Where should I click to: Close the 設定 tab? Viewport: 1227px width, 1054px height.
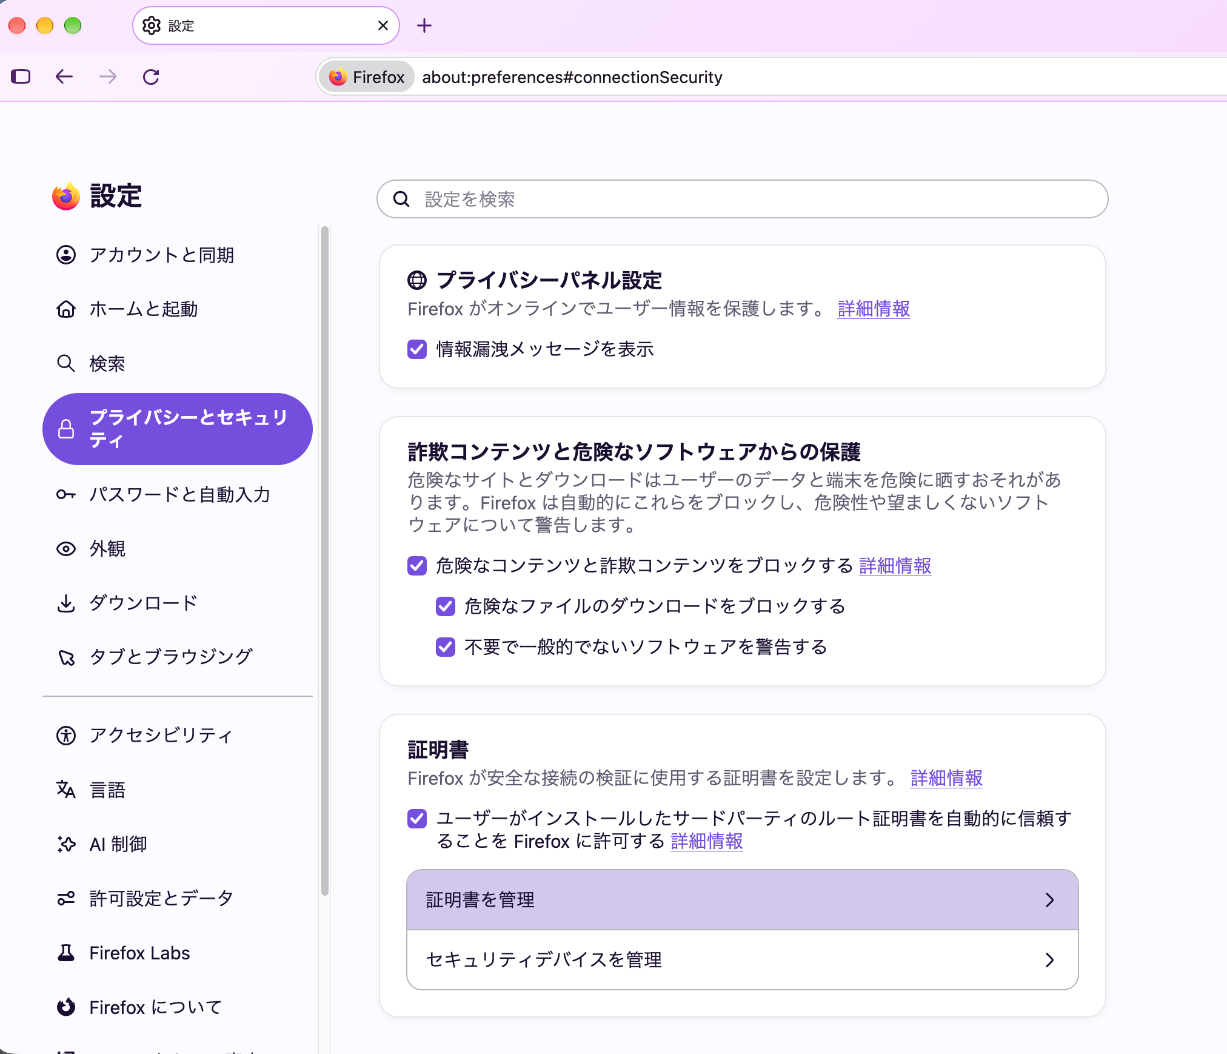tap(383, 25)
